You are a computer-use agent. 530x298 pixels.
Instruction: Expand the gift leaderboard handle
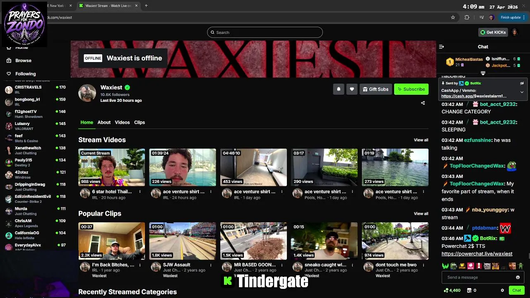tap(483, 73)
